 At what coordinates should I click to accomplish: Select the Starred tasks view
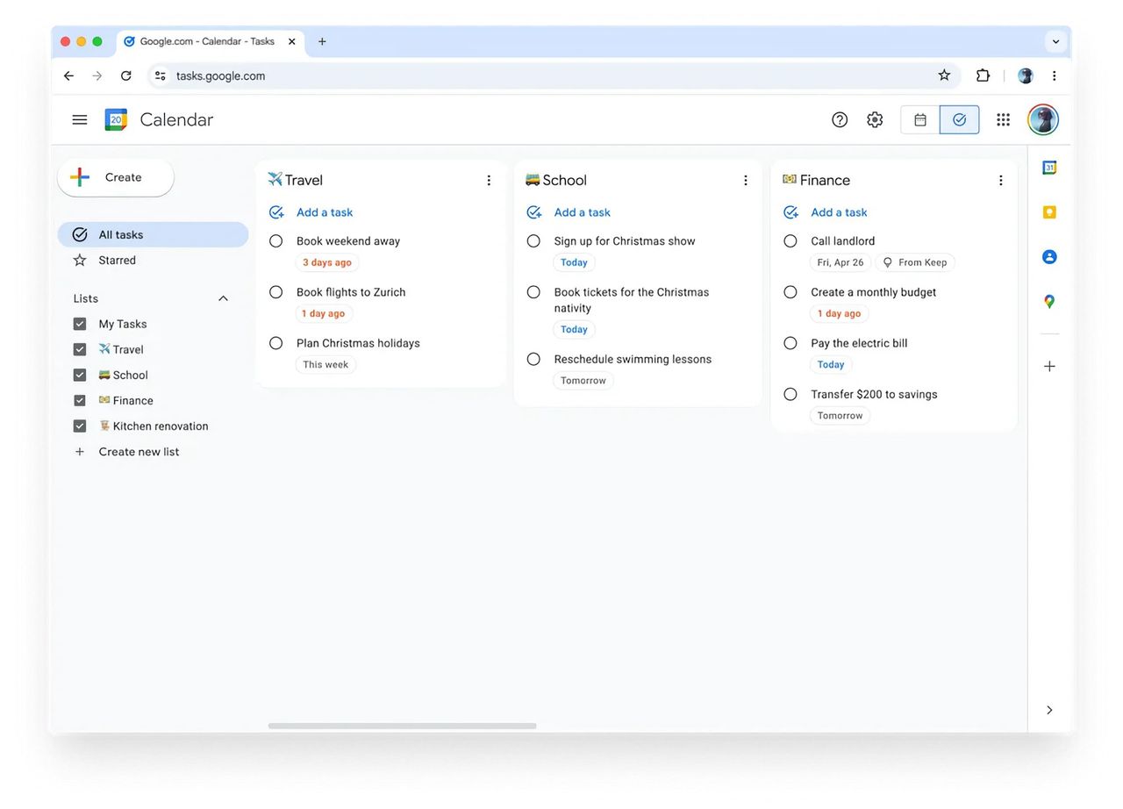click(x=116, y=260)
